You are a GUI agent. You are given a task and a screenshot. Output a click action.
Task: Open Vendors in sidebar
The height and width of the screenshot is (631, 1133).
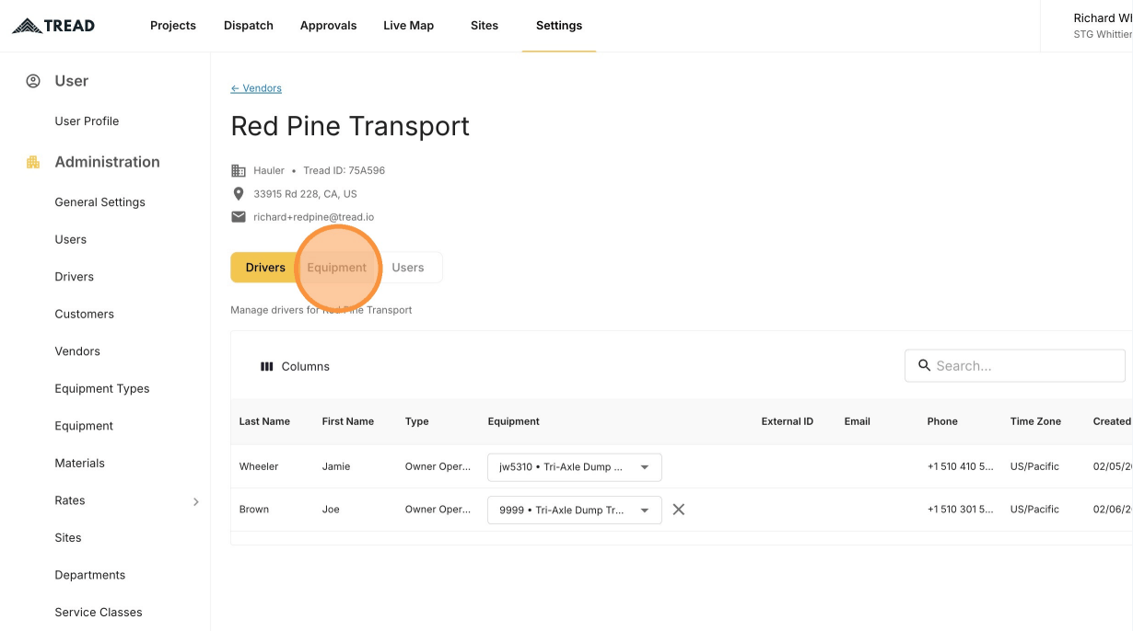click(77, 351)
